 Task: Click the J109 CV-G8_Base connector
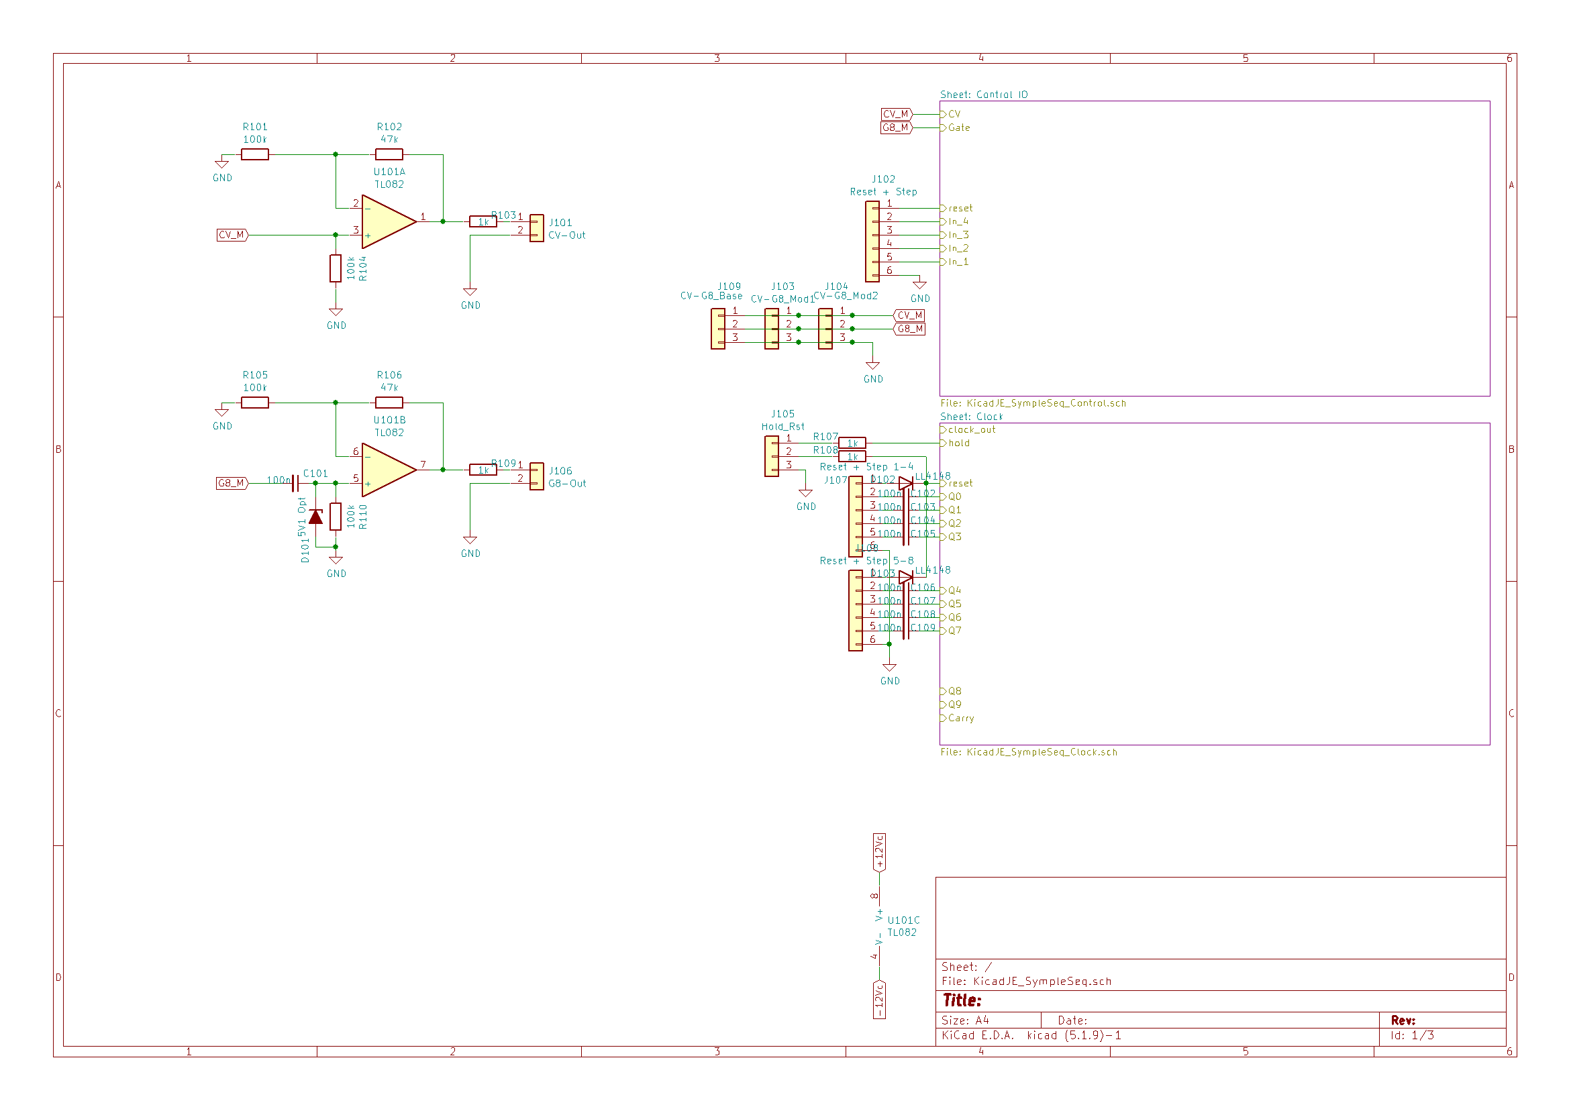click(717, 329)
